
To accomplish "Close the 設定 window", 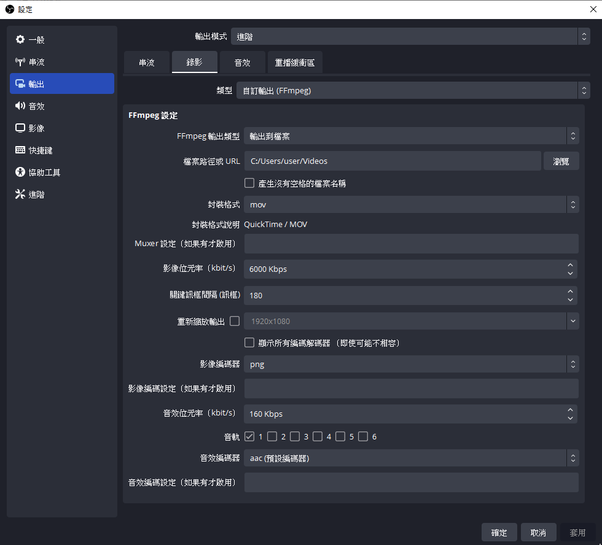I will click(593, 9).
